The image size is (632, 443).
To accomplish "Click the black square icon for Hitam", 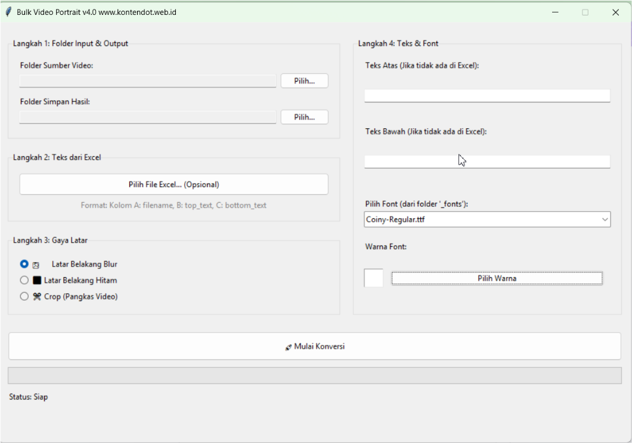I will [x=37, y=280].
